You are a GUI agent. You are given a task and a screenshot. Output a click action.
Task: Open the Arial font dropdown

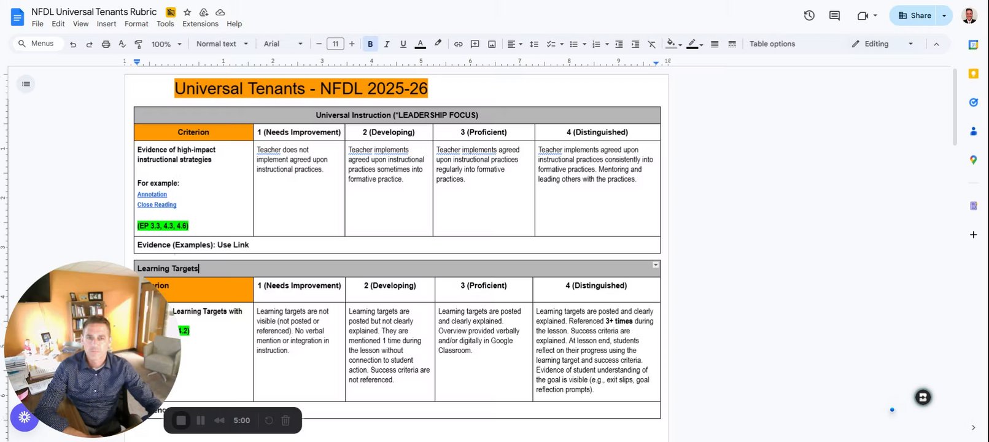click(283, 44)
